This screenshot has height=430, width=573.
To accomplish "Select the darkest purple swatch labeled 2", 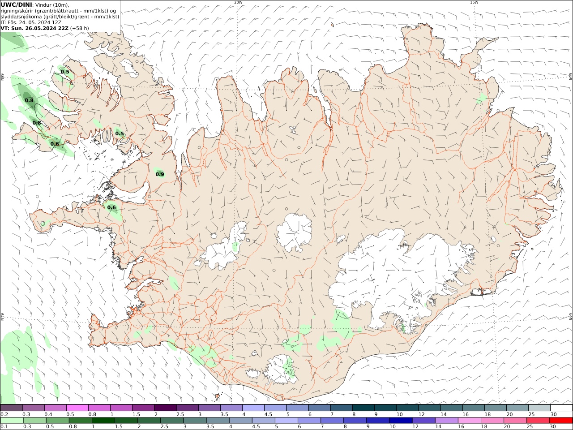I will pos(165,408).
